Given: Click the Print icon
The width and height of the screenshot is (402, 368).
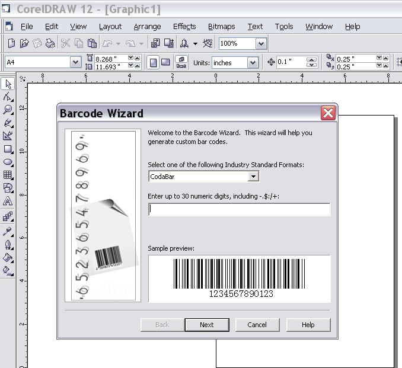Looking at the screenshot, I should point(50,43).
